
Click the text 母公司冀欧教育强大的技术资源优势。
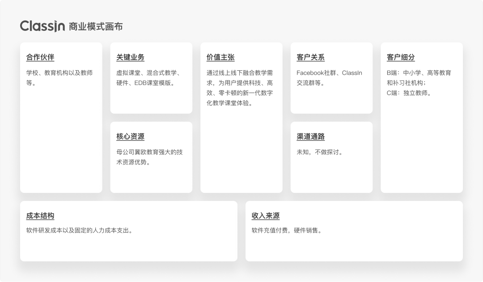(x=149, y=157)
